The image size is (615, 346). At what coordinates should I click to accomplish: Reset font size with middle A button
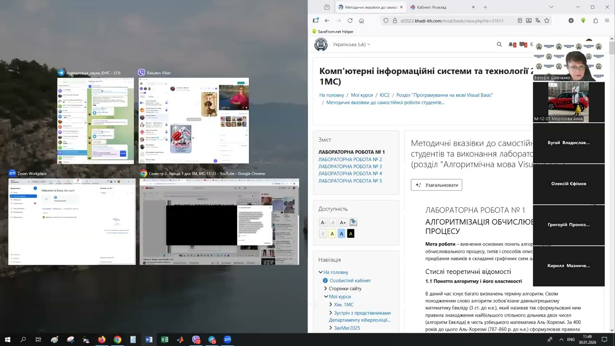tap(332, 222)
